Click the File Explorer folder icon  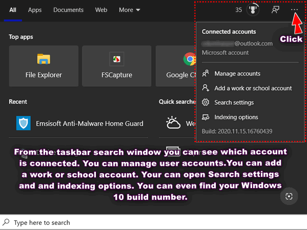(44, 59)
